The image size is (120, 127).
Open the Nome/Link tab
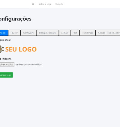pos(29,33)
